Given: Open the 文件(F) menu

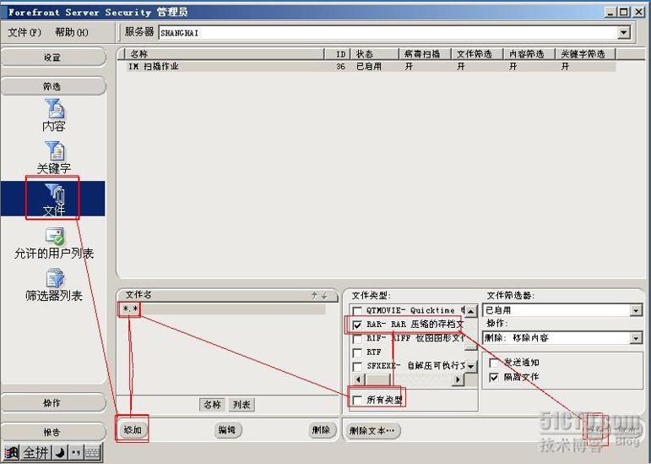Looking at the screenshot, I should (x=24, y=32).
